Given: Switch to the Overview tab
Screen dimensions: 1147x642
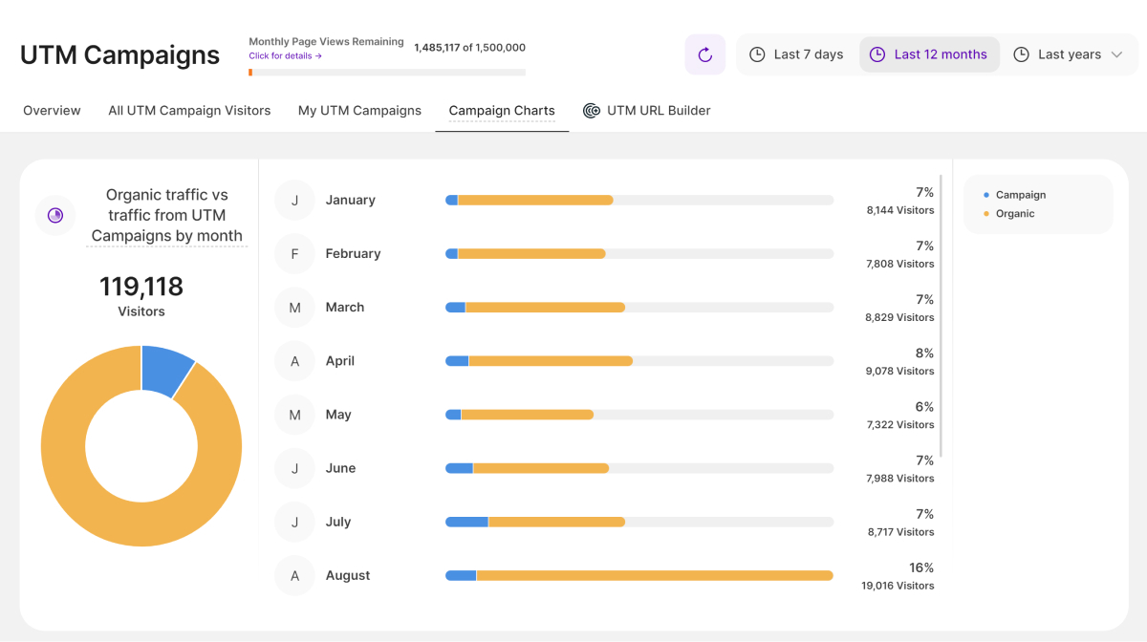Looking at the screenshot, I should [x=52, y=111].
